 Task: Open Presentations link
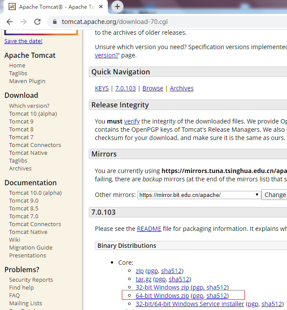pos(27,255)
